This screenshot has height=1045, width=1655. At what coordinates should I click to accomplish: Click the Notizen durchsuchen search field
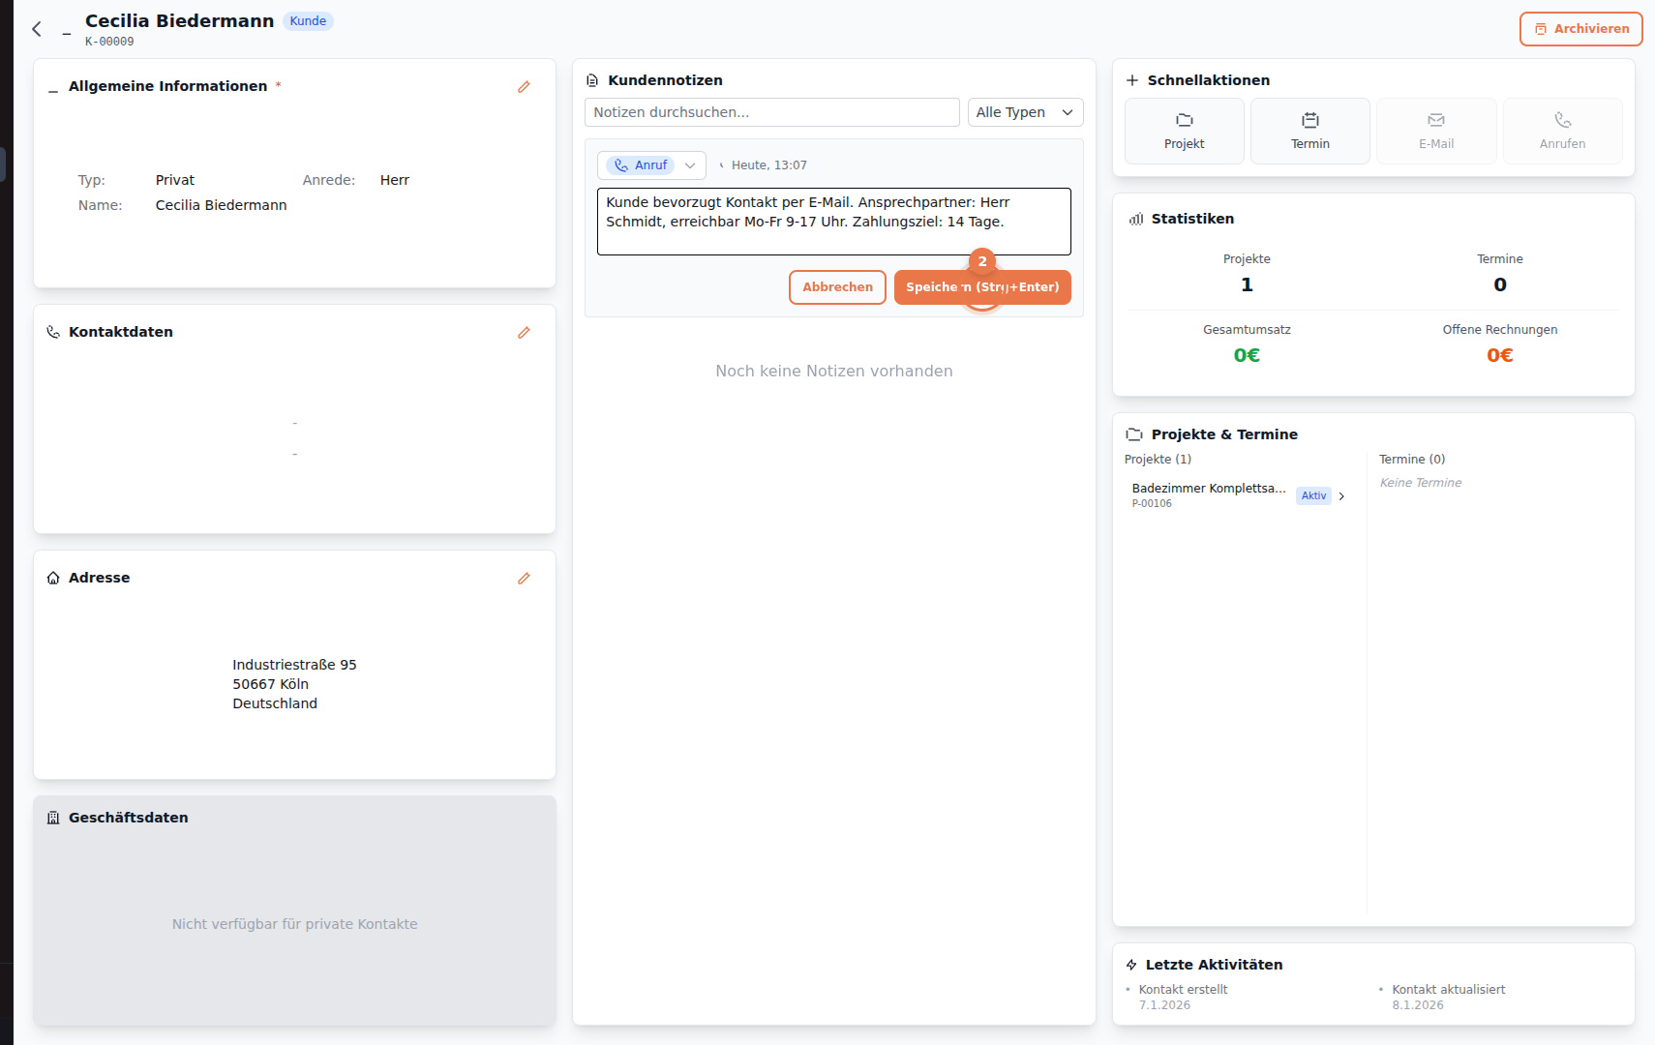pos(771,112)
